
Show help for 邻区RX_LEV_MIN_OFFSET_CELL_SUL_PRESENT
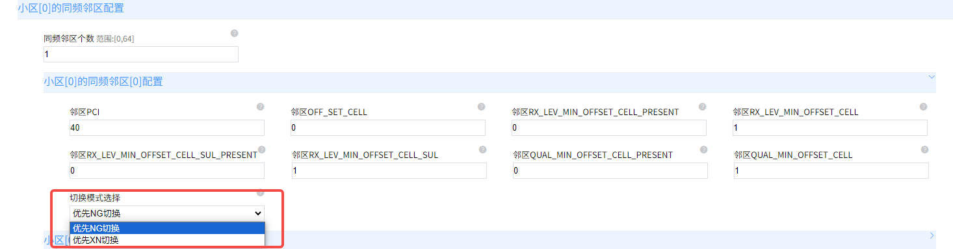(x=261, y=150)
